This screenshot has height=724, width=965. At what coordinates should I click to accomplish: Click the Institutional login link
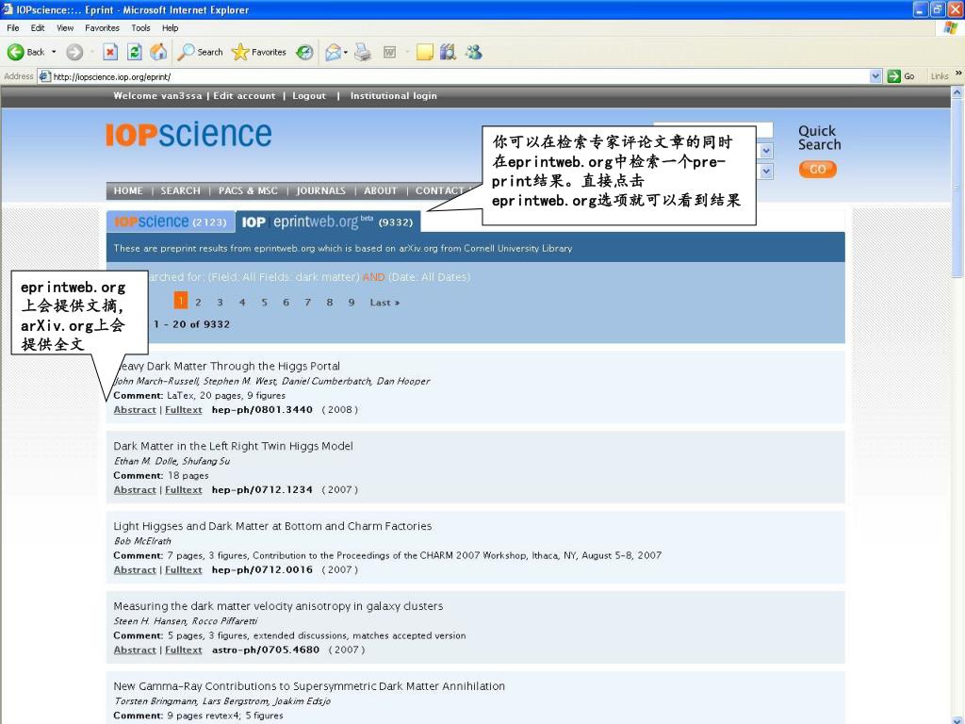pos(393,95)
